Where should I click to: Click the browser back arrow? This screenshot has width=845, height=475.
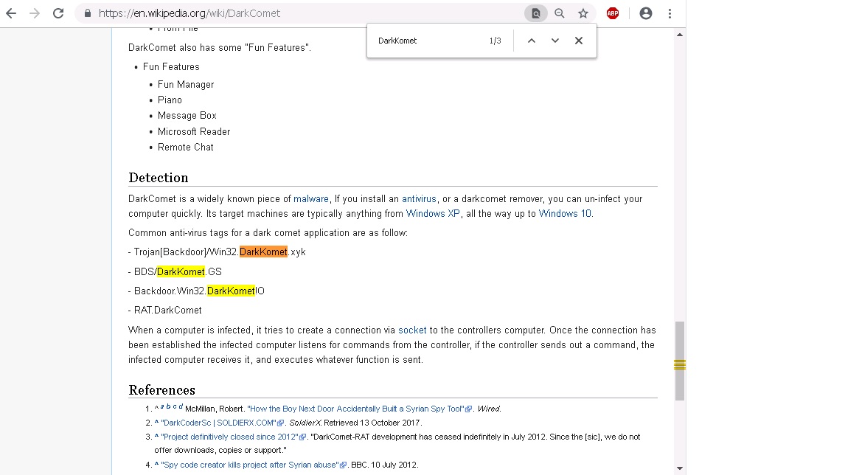tap(11, 13)
